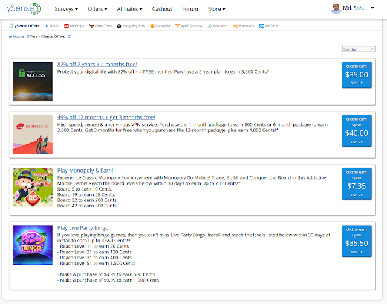Click the Monopoly Go game thumbnail
The height and width of the screenshot is (304, 387).
pos(33,188)
